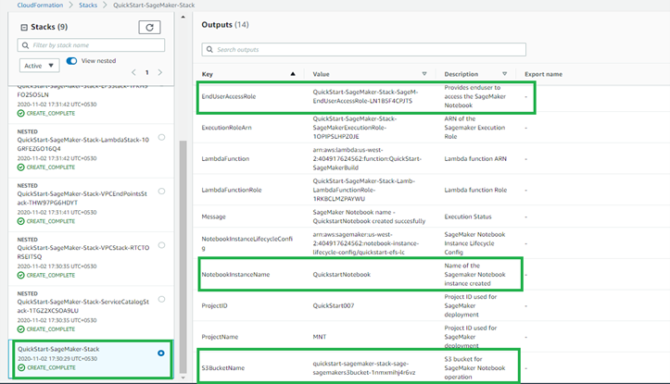Image resolution: width=670 pixels, height=384 pixels.
Task: Open QuickStart-SageMaker-Stack-VPCEndPointsStack link
Action: [x=82, y=198]
